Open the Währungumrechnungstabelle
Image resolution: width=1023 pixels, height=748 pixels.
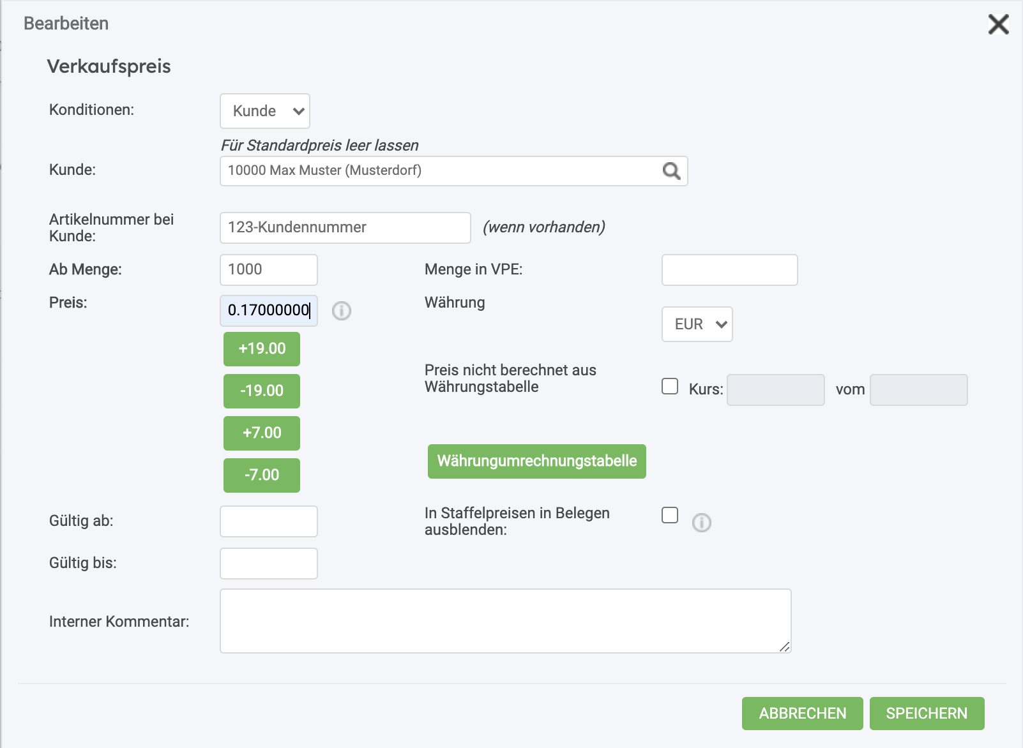tap(537, 461)
